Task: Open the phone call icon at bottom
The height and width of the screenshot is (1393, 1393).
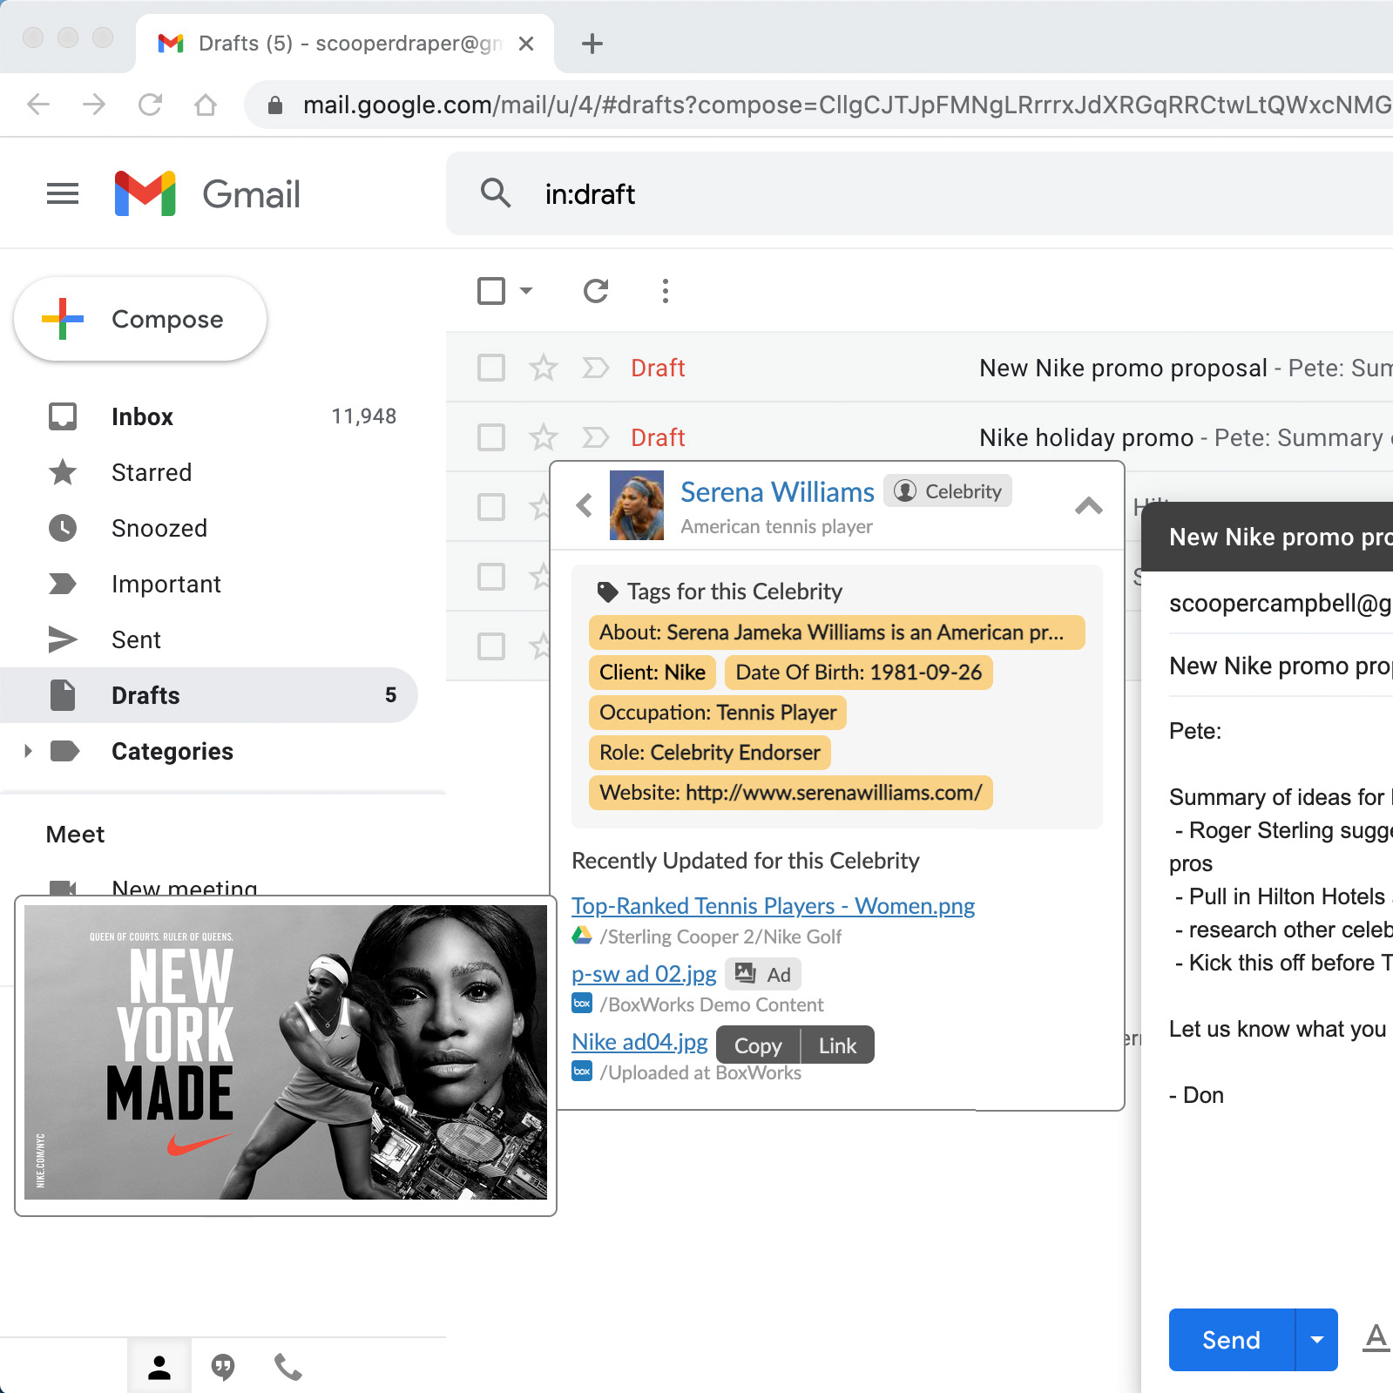Action: (288, 1367)
